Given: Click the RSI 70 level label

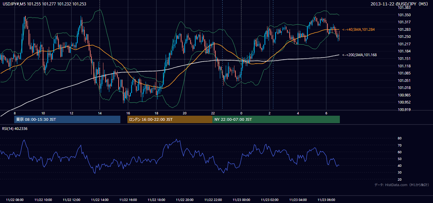Looking at the screenshot, I should [399, 145].
